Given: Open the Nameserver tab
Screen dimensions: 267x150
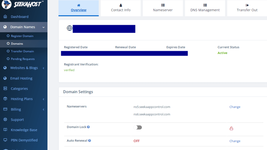Looking at the screenshot, I should [163, 8].
